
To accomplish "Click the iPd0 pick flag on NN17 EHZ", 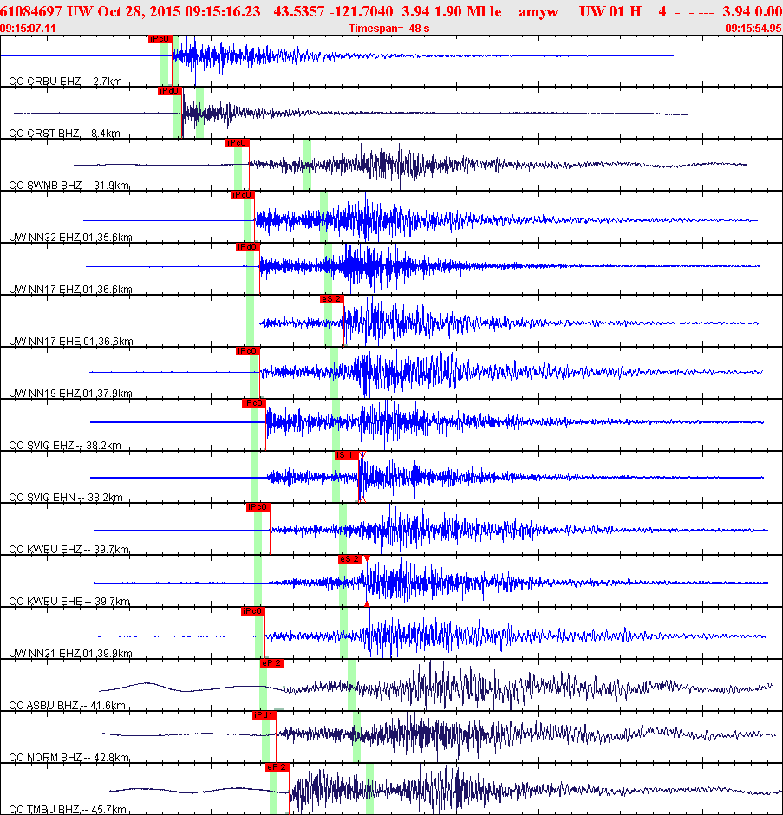I will [x=247, y=247].
